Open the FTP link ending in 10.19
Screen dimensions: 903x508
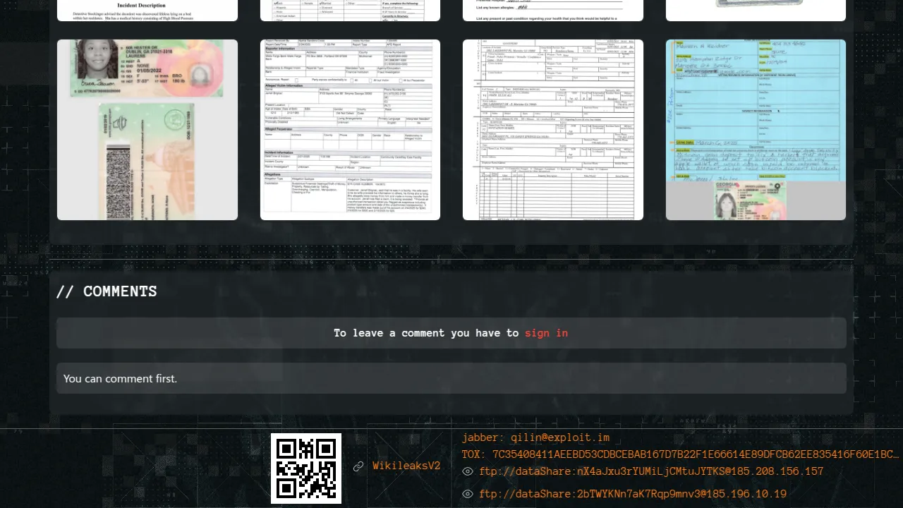[633, 495]
